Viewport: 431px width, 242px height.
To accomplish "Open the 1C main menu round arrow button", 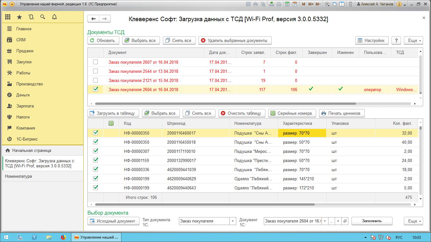I will 12,4.
